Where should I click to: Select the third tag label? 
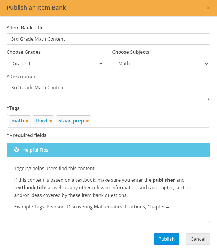pyautogui.click(x=41, y=121)
